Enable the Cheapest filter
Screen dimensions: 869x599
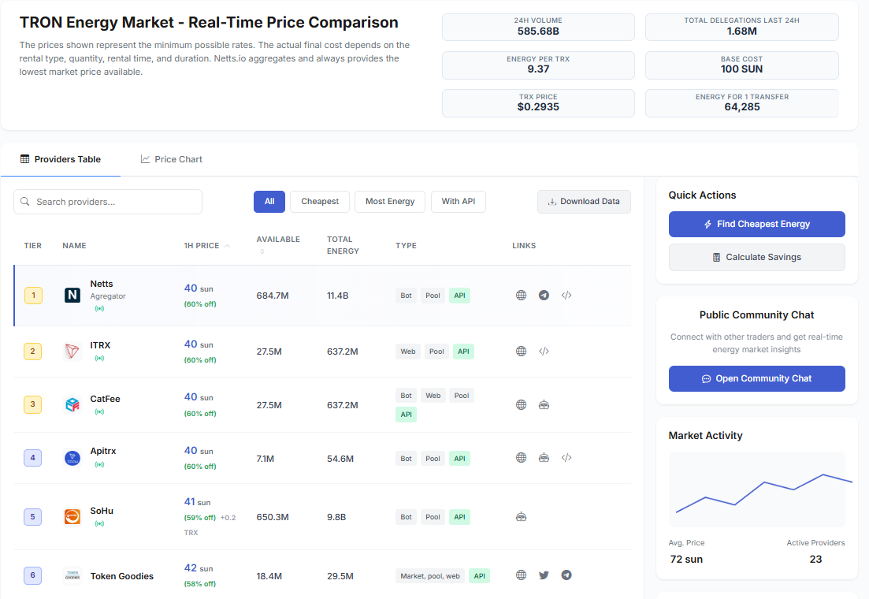click(x=320, y=202)
